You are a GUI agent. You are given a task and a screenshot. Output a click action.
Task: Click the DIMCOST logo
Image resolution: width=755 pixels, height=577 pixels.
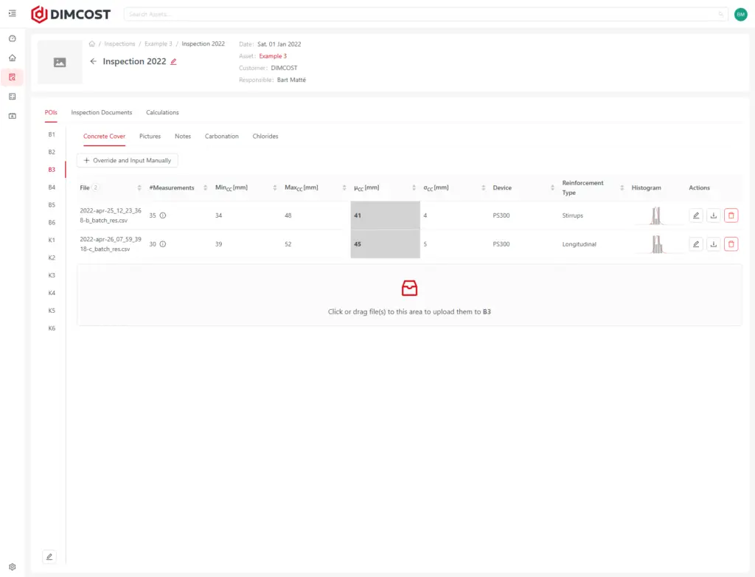point(71,15)
